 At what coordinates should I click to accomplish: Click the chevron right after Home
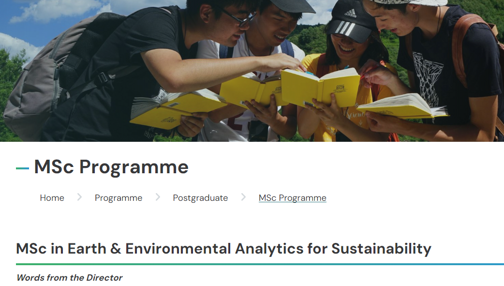(x=79, y=197)
